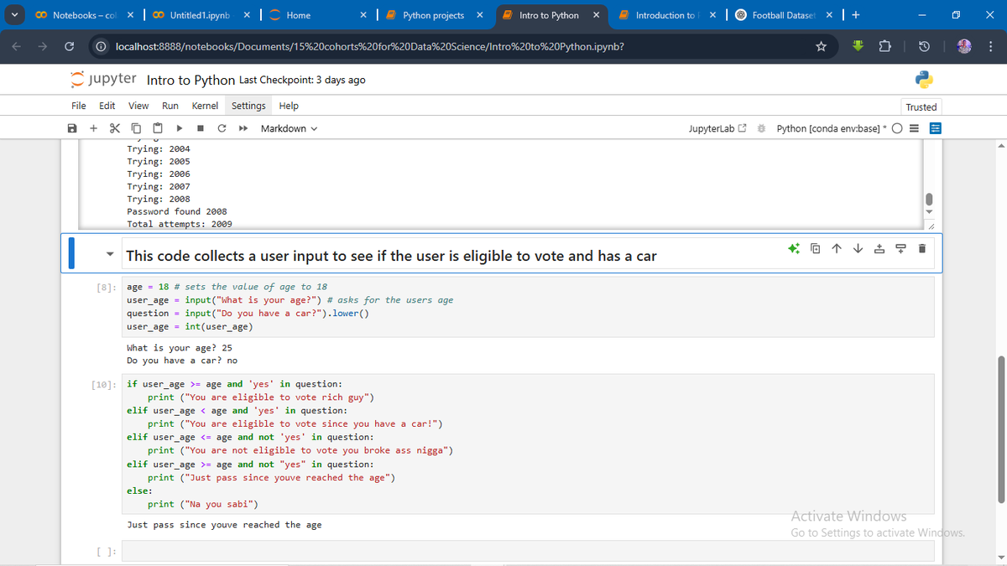1007x566 pixels.
Task: Open the browser tab search dropdown
Action: [13, 15]
